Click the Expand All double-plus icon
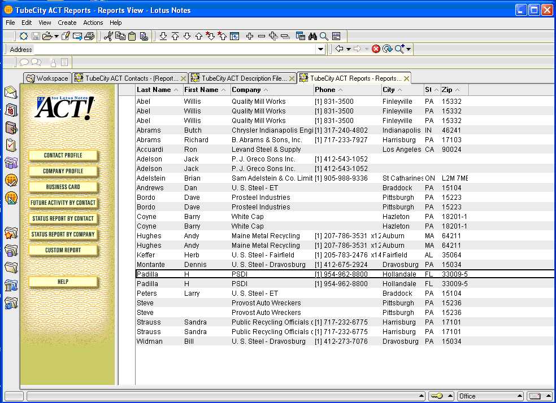556x403 pixels. click(x=273, y=36)
